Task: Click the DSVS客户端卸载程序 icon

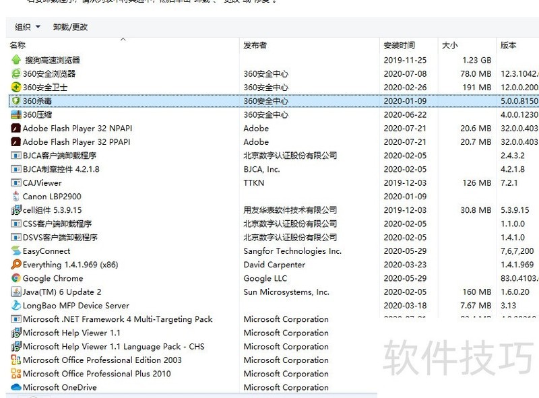Action: pyautogui.click(x=16, y=237)
